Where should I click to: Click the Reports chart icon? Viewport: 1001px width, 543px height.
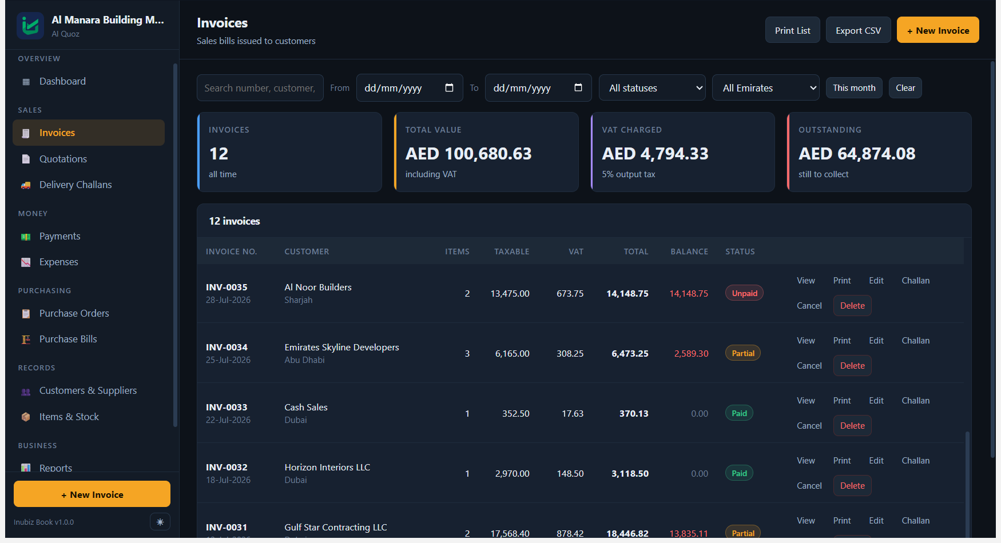point(26,468)
